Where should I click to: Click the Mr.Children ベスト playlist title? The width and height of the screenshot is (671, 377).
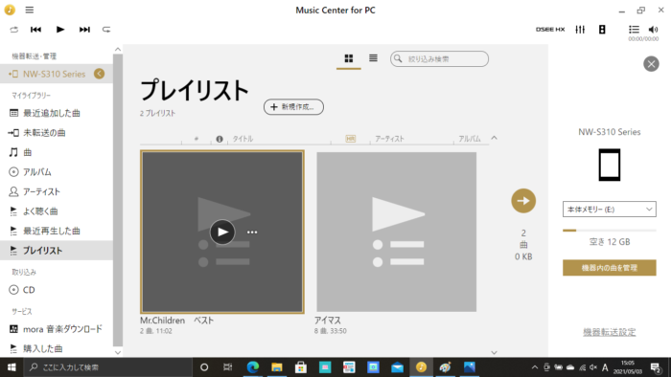click(x=176, y=321)
